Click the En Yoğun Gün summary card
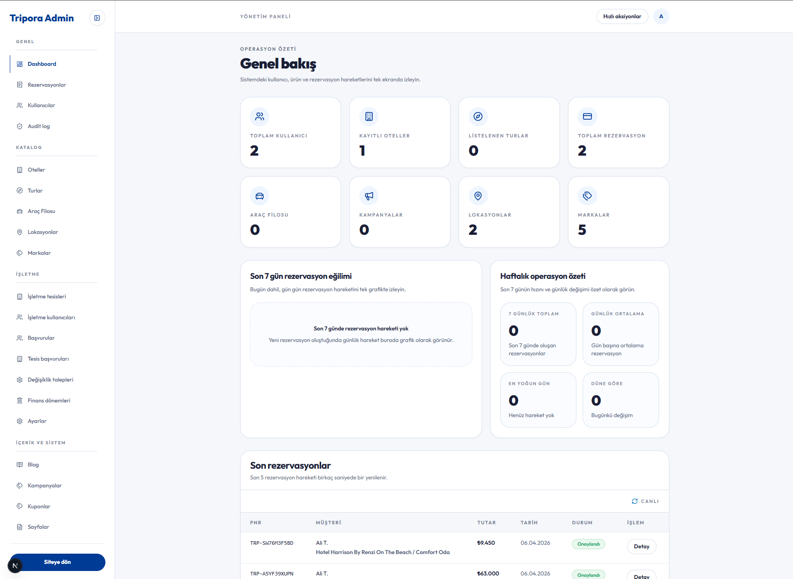Viewport: 793px width, 579px height. point(538,400)
